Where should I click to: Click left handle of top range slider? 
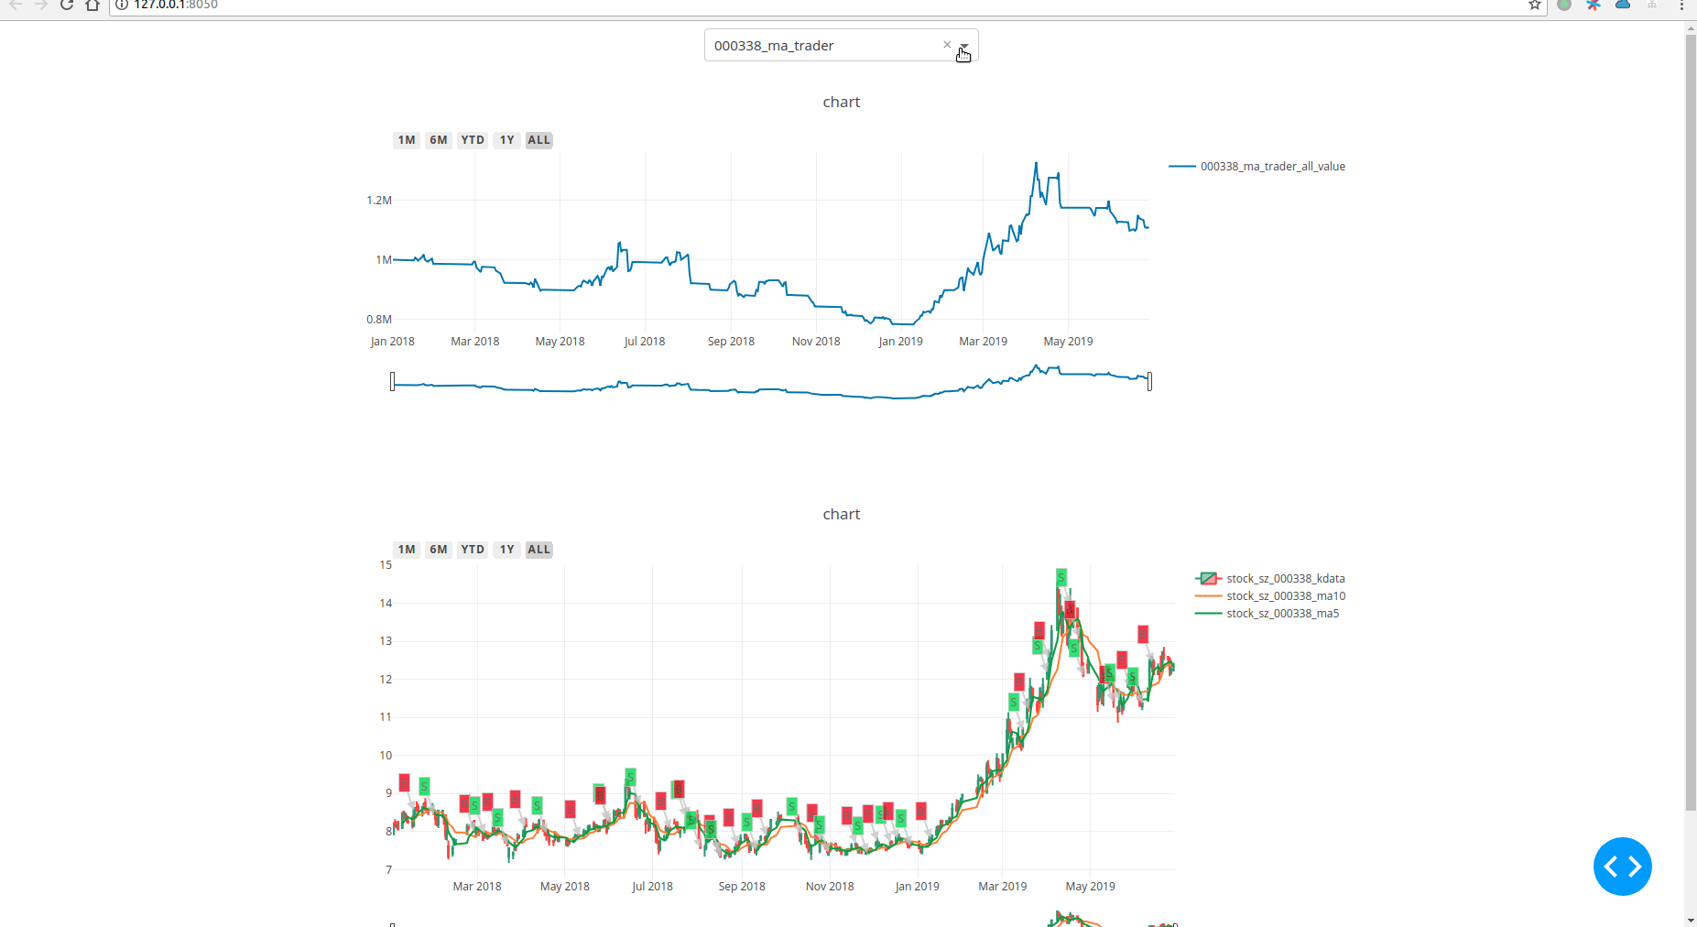[392, 381]
